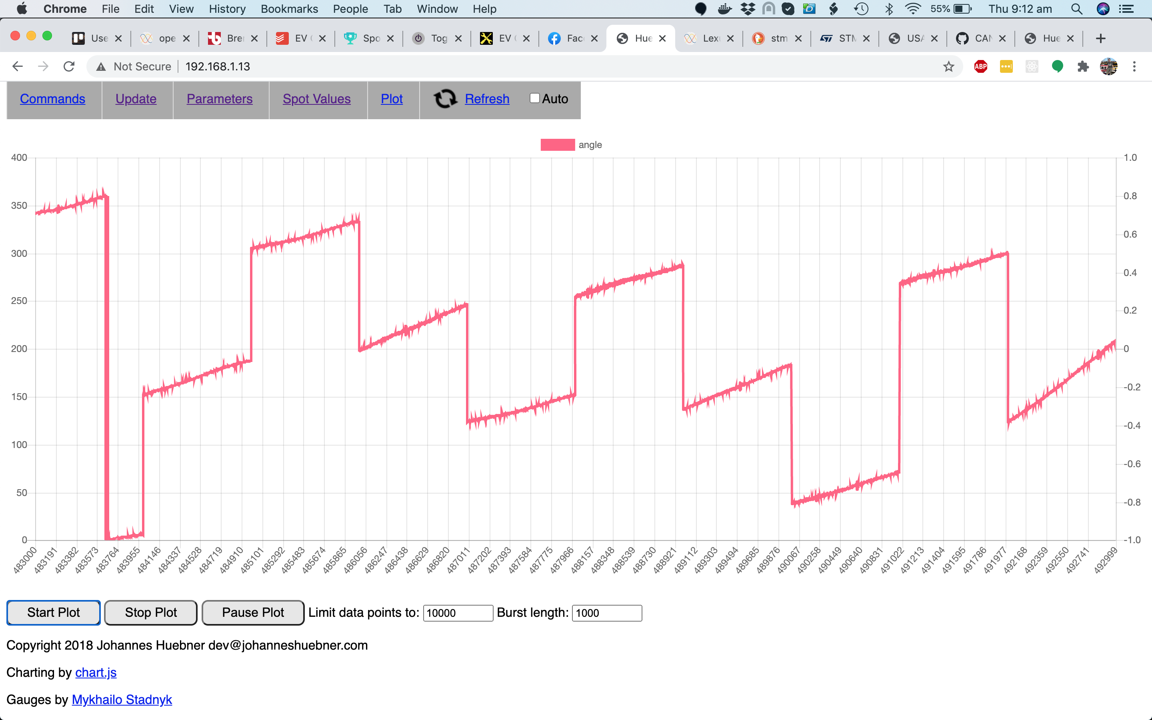Viewport: 1152px width, 720px height.
Task: Click the Limit data points input
Action: click(458, 613)
